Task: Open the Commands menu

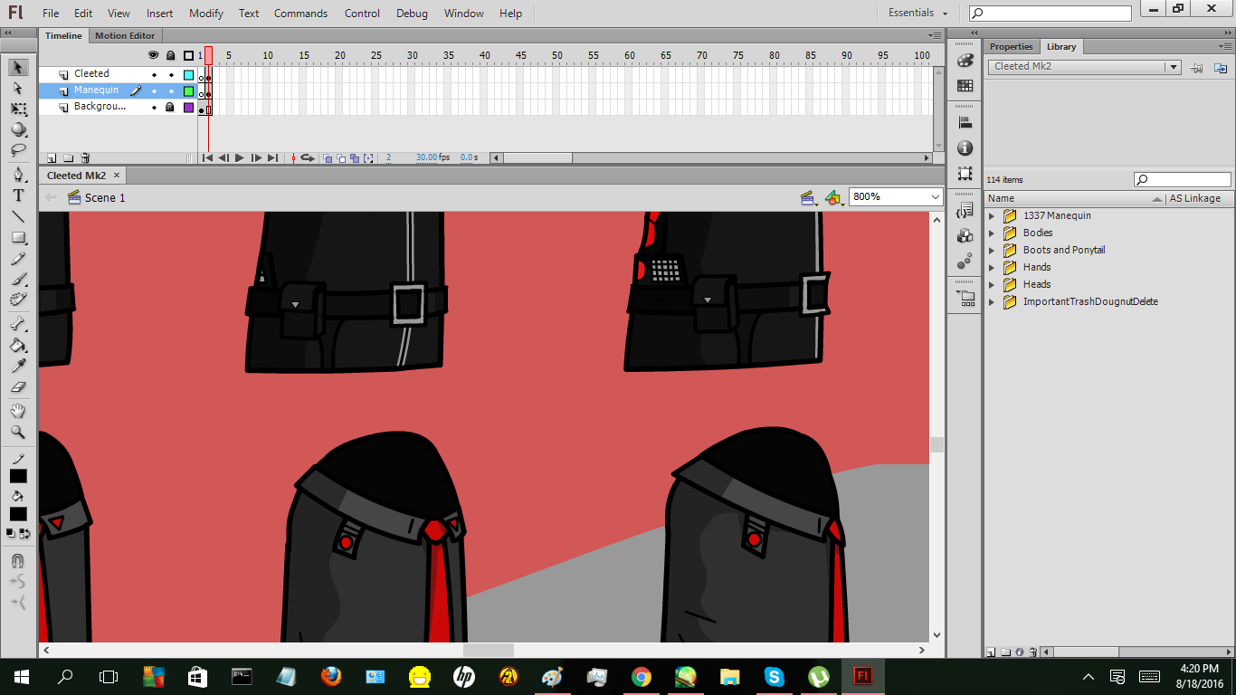Action: click(x=300, y=14)
